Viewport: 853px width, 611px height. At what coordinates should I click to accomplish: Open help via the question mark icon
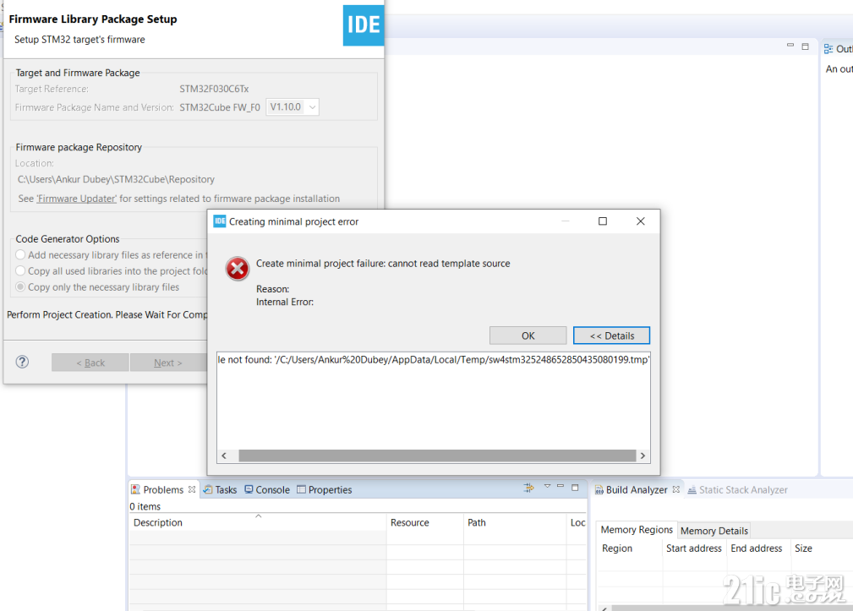pyautogui.click(x=22, y=362)
